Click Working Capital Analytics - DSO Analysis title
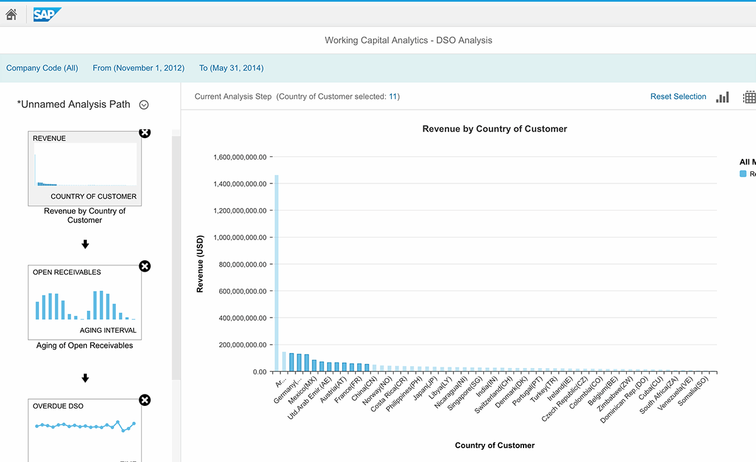The width and height of the screenshot is (756, 462). 408,40
